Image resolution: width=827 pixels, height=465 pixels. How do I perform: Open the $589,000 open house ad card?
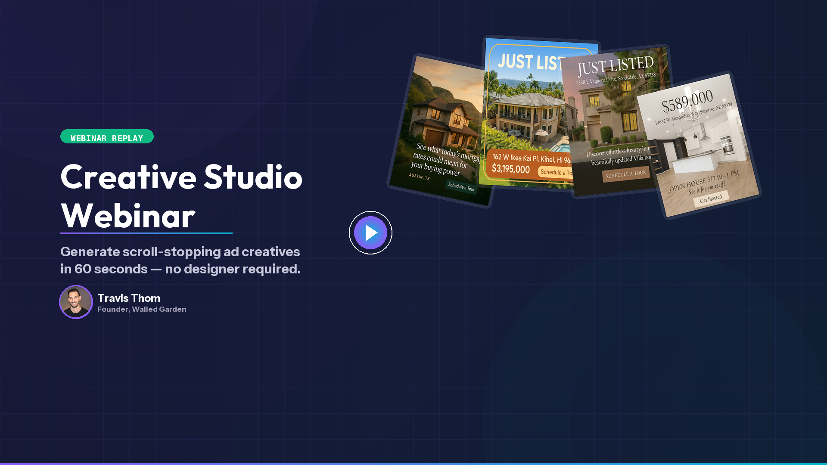699,145
